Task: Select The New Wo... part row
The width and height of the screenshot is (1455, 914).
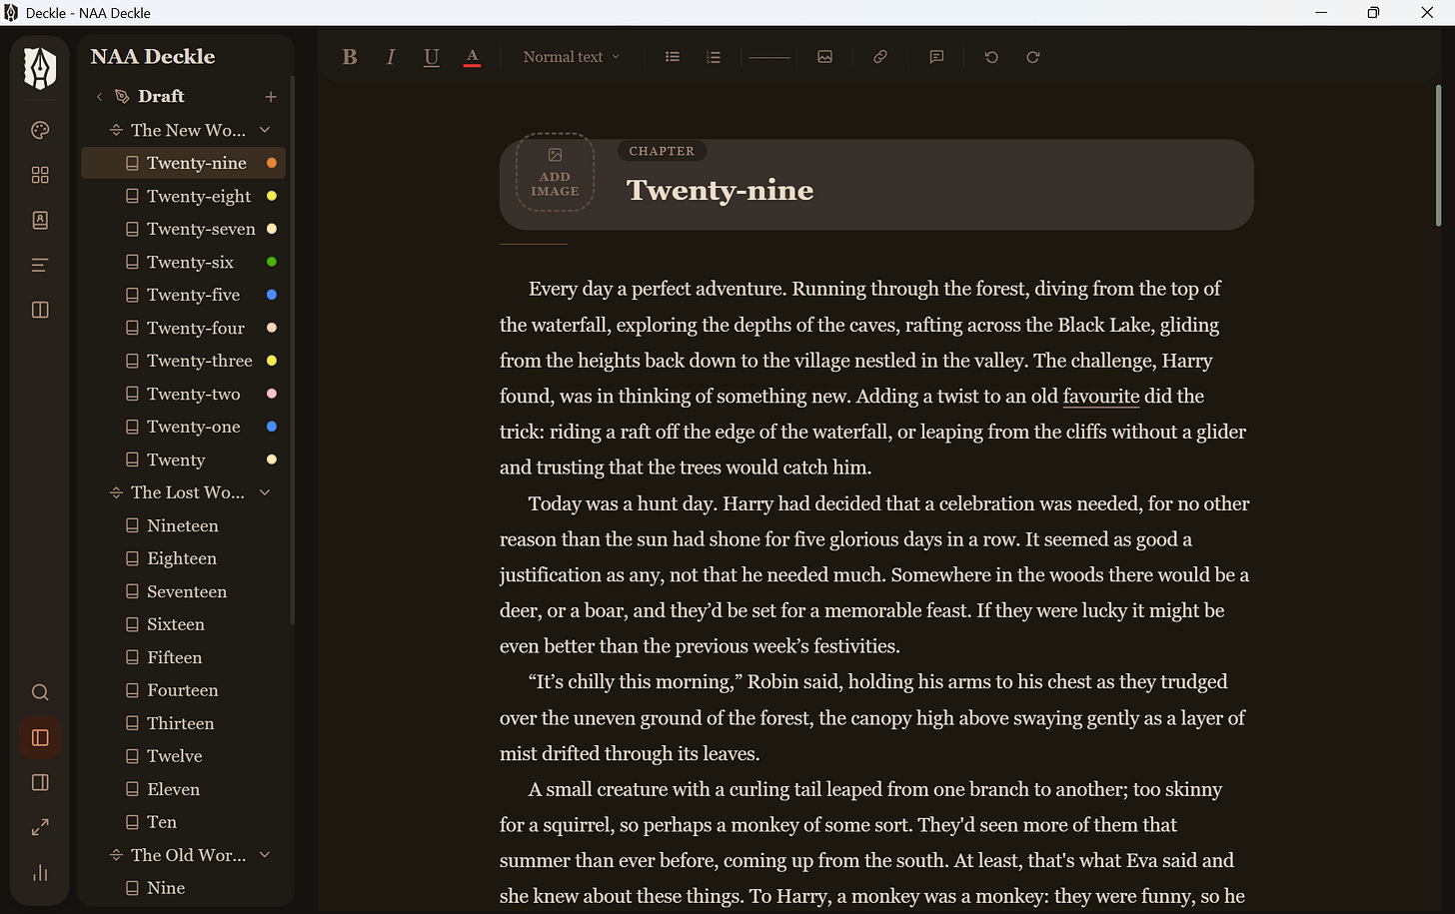Action: pyautogui.click(x=184, y=130)
